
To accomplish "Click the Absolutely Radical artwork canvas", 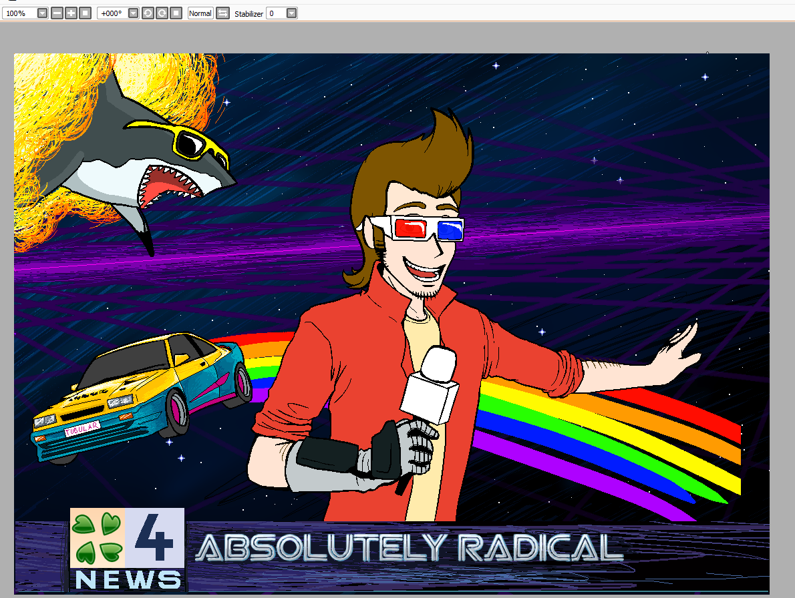I will click(391, 323).
